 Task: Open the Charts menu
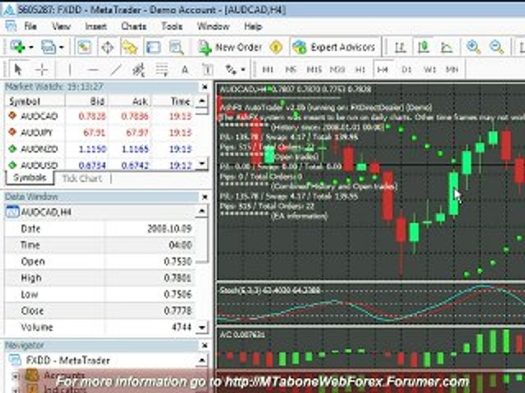pos(133,26)
